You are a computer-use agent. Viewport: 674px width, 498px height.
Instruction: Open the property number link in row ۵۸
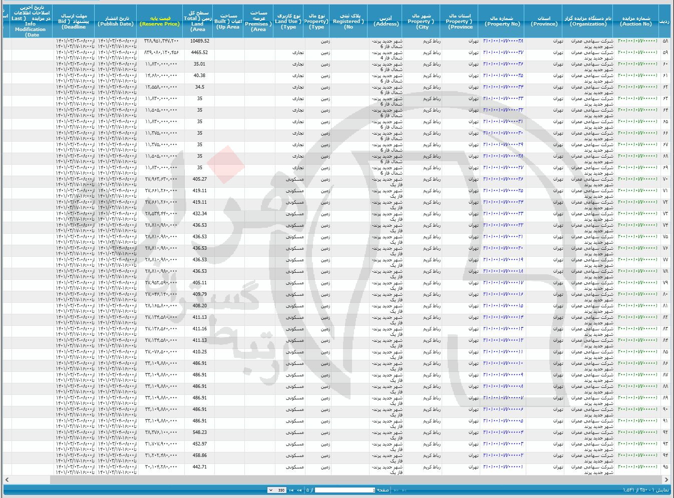click(503, 41)
